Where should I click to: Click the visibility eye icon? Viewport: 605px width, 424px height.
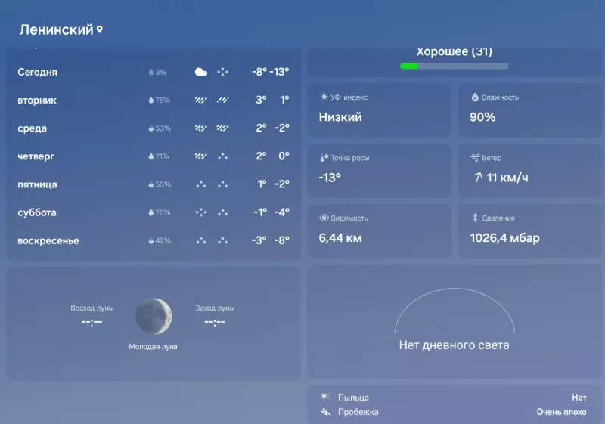click(x=324, y=218)
